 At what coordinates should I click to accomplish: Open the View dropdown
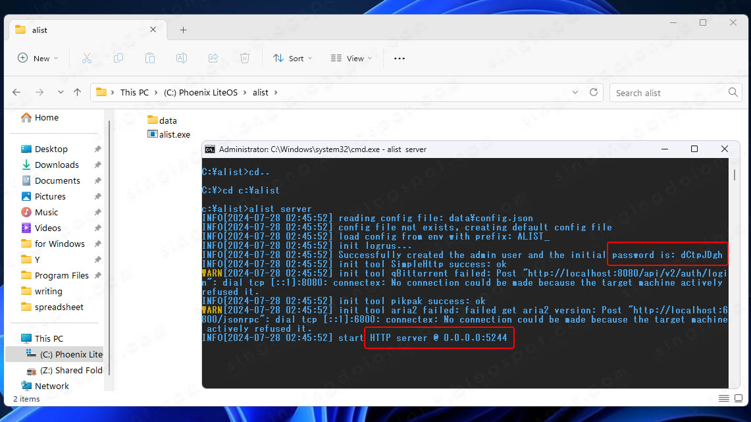pos(351,59)
